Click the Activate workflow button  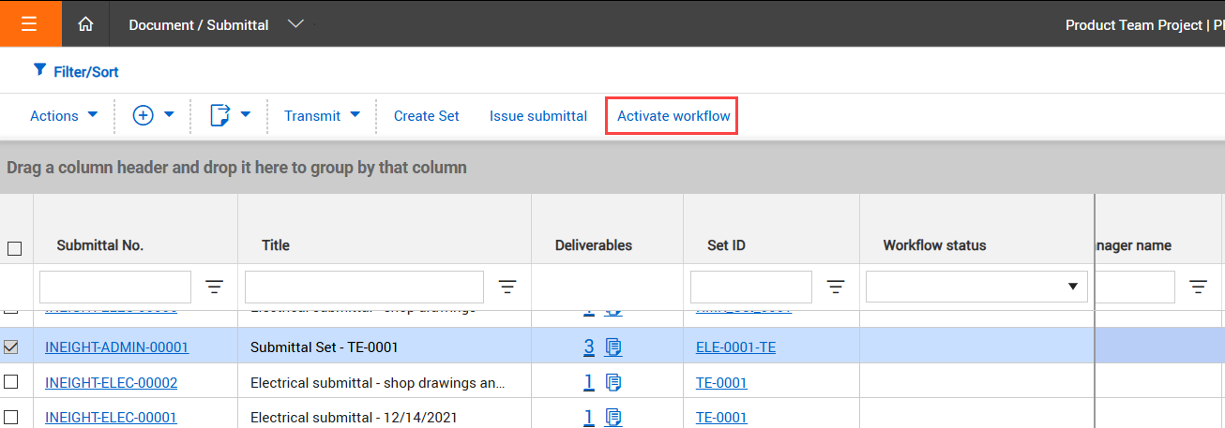click(x=673, y=116)
